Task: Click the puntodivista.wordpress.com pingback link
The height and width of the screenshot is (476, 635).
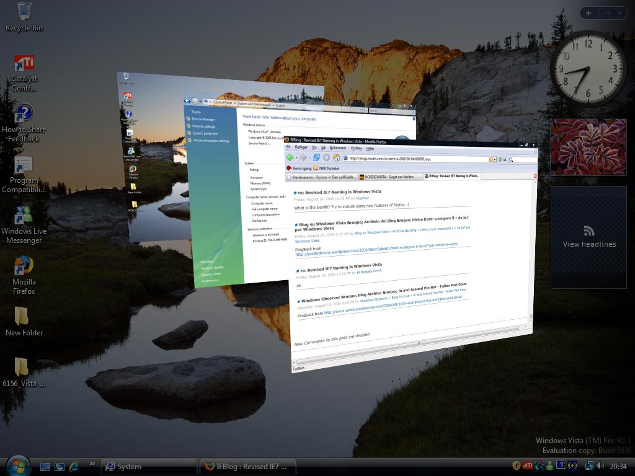Action: (376, 249)
